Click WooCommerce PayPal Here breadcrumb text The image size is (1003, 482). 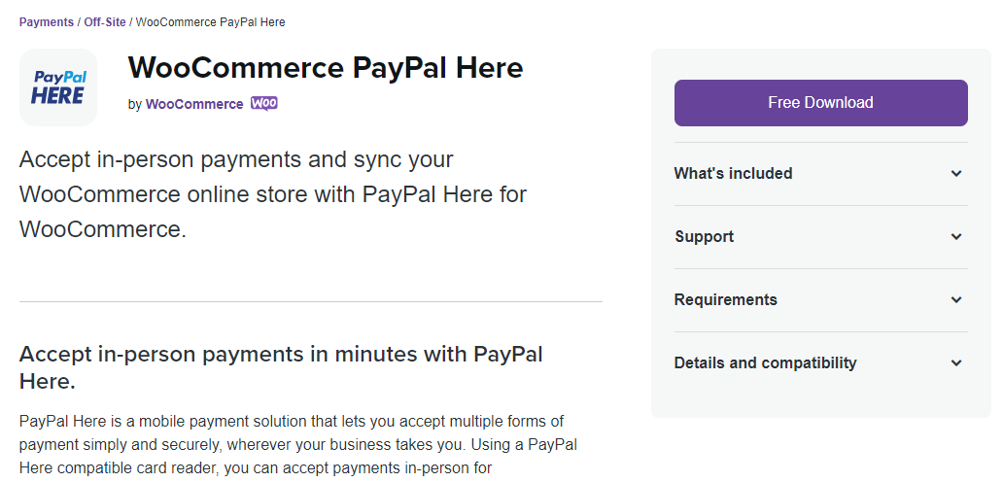211,22
